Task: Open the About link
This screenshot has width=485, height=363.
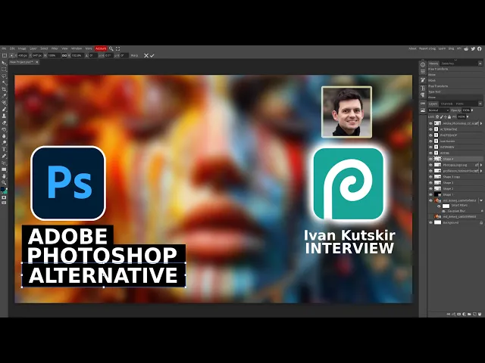Action: coord(412,48)
